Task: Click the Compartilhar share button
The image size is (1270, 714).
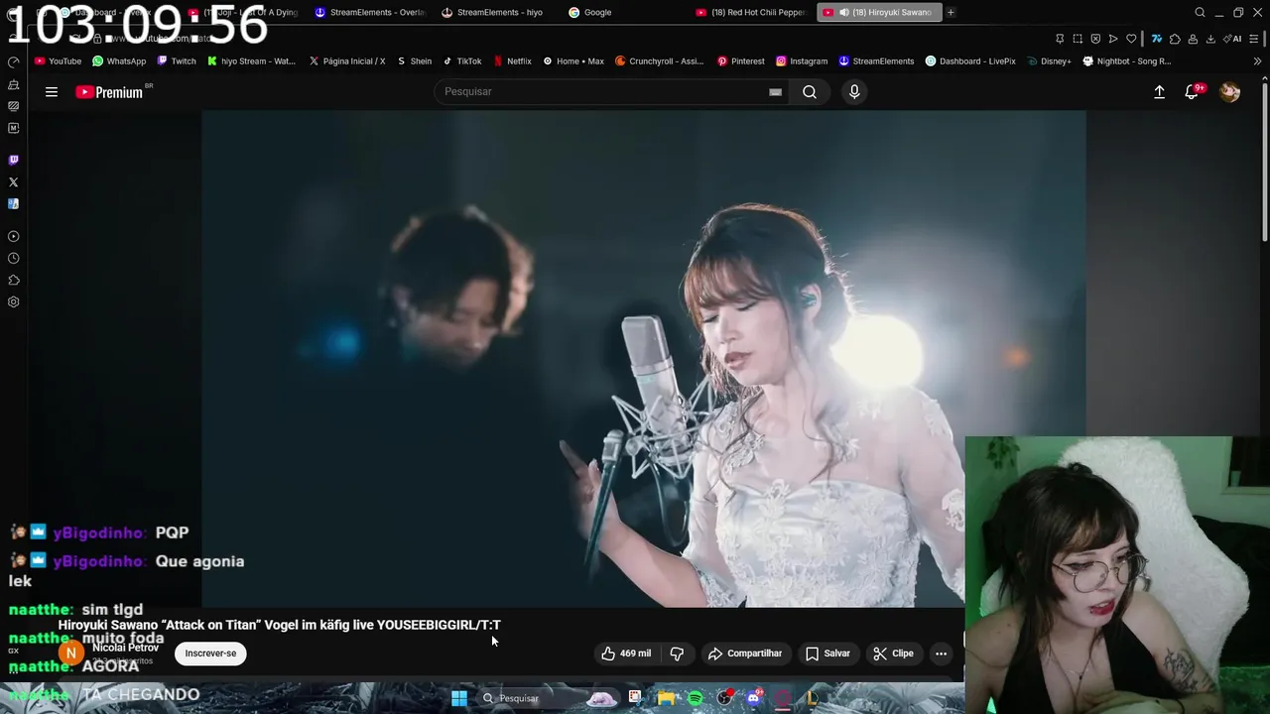Action: pyautogui.click(x=745, y=654)
